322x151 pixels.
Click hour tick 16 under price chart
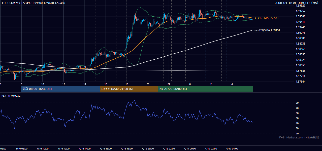click(106, 84)
